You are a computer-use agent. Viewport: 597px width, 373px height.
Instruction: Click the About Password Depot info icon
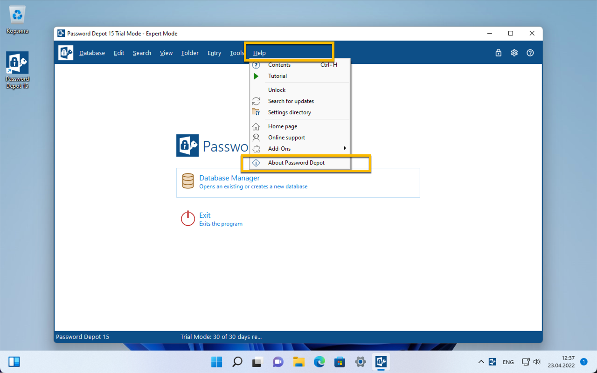pyautogui.click(x=256, y=163)
